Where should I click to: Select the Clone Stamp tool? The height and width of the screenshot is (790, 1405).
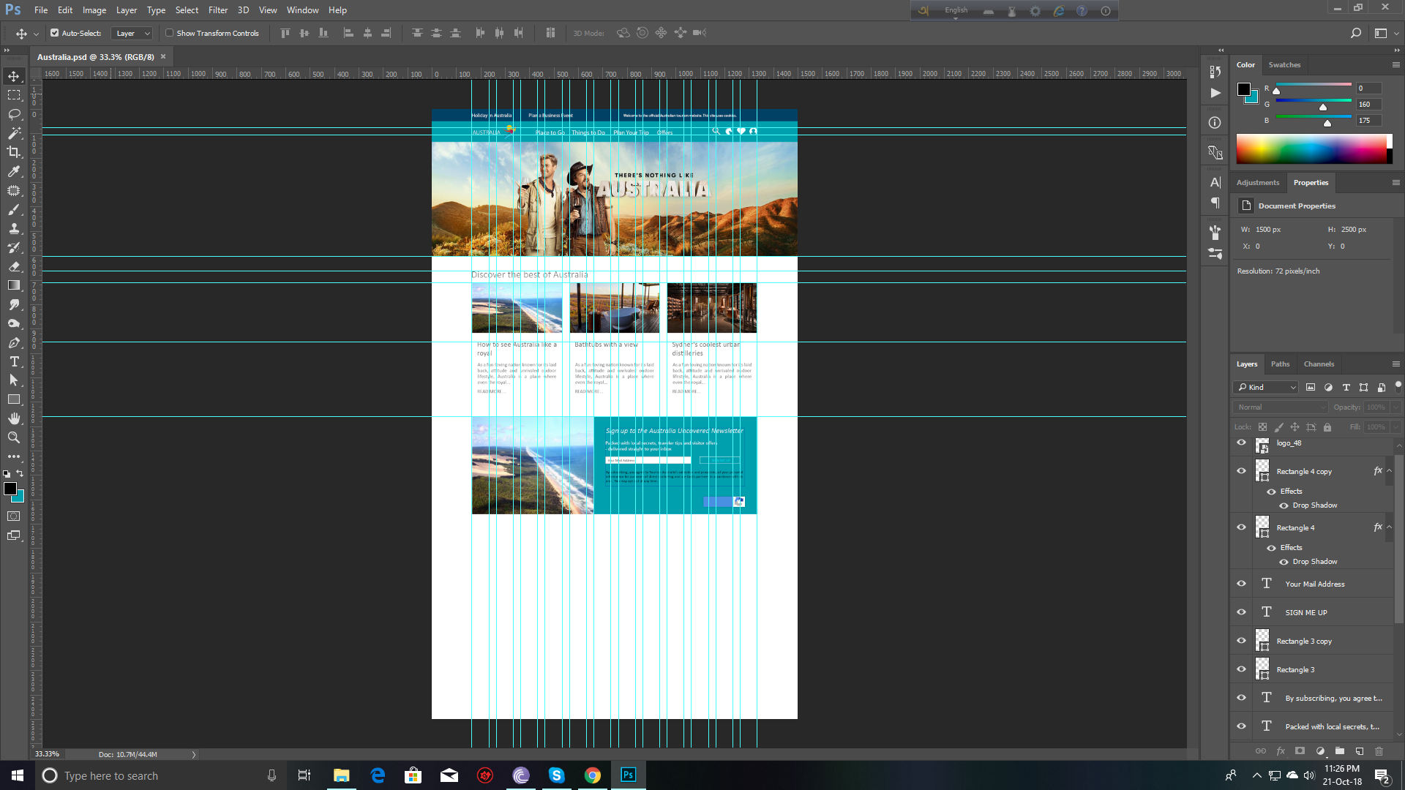point(14,228)
